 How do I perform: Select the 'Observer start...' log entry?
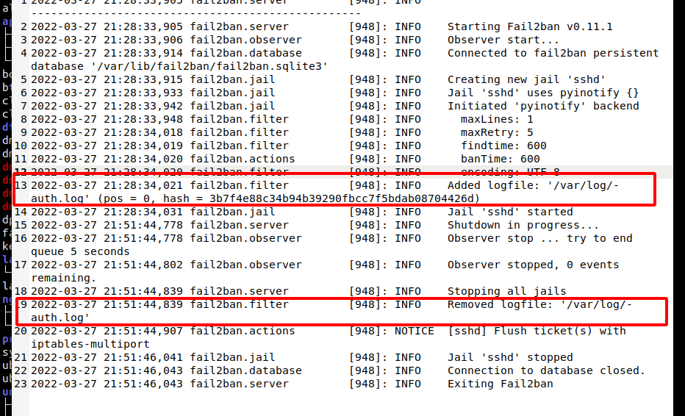click(x=503, y=40)
